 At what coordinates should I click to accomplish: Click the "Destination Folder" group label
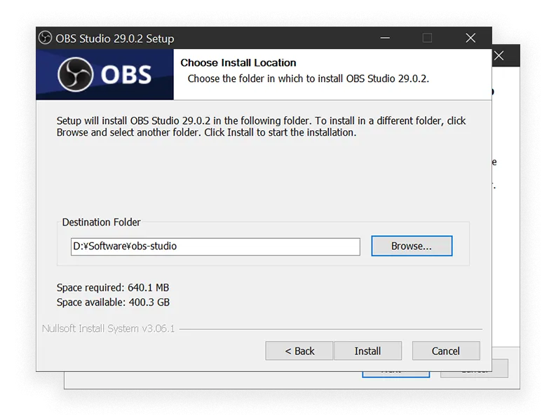101,222
